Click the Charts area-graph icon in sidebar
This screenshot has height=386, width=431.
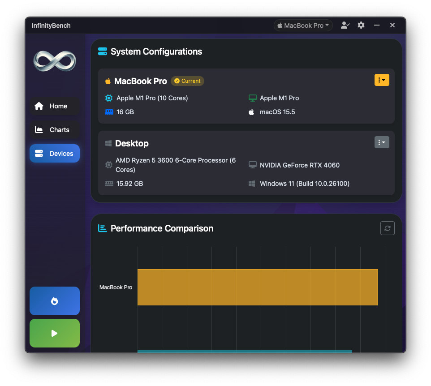click(39, 130)
